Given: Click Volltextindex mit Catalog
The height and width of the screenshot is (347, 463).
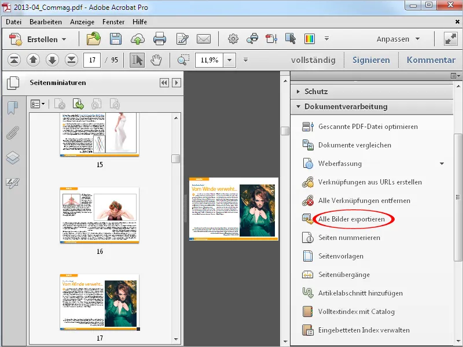Looking at the screenshot, I should [357, 312].
